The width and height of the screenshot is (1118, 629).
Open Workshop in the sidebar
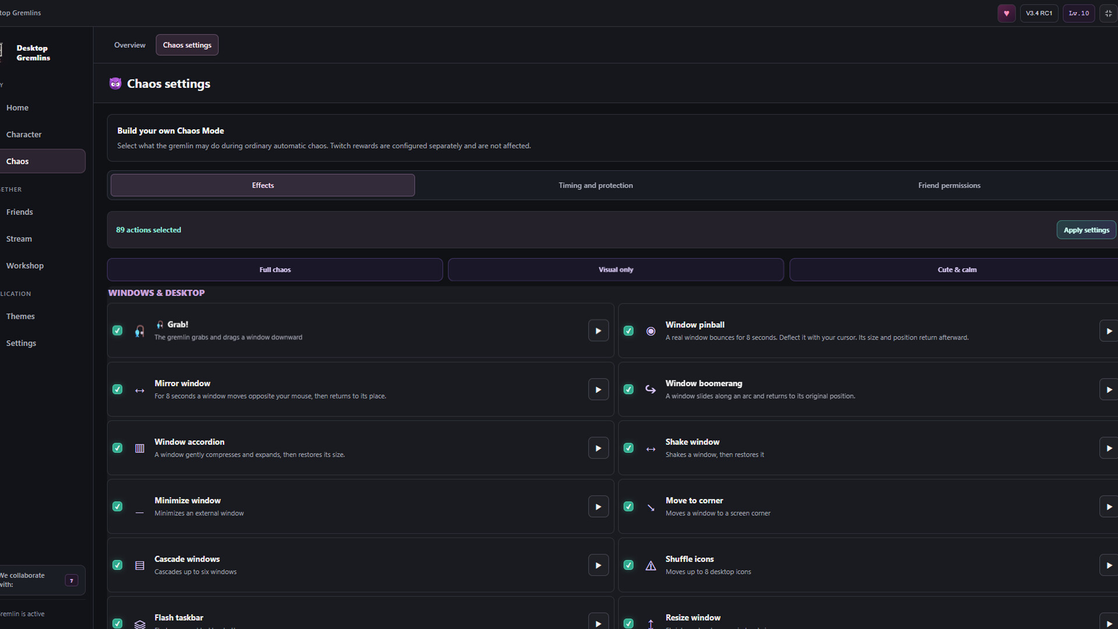[x=43, y=266]
